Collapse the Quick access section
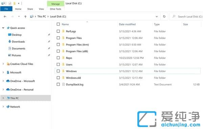The image size is (203, 129). [3, 28]
